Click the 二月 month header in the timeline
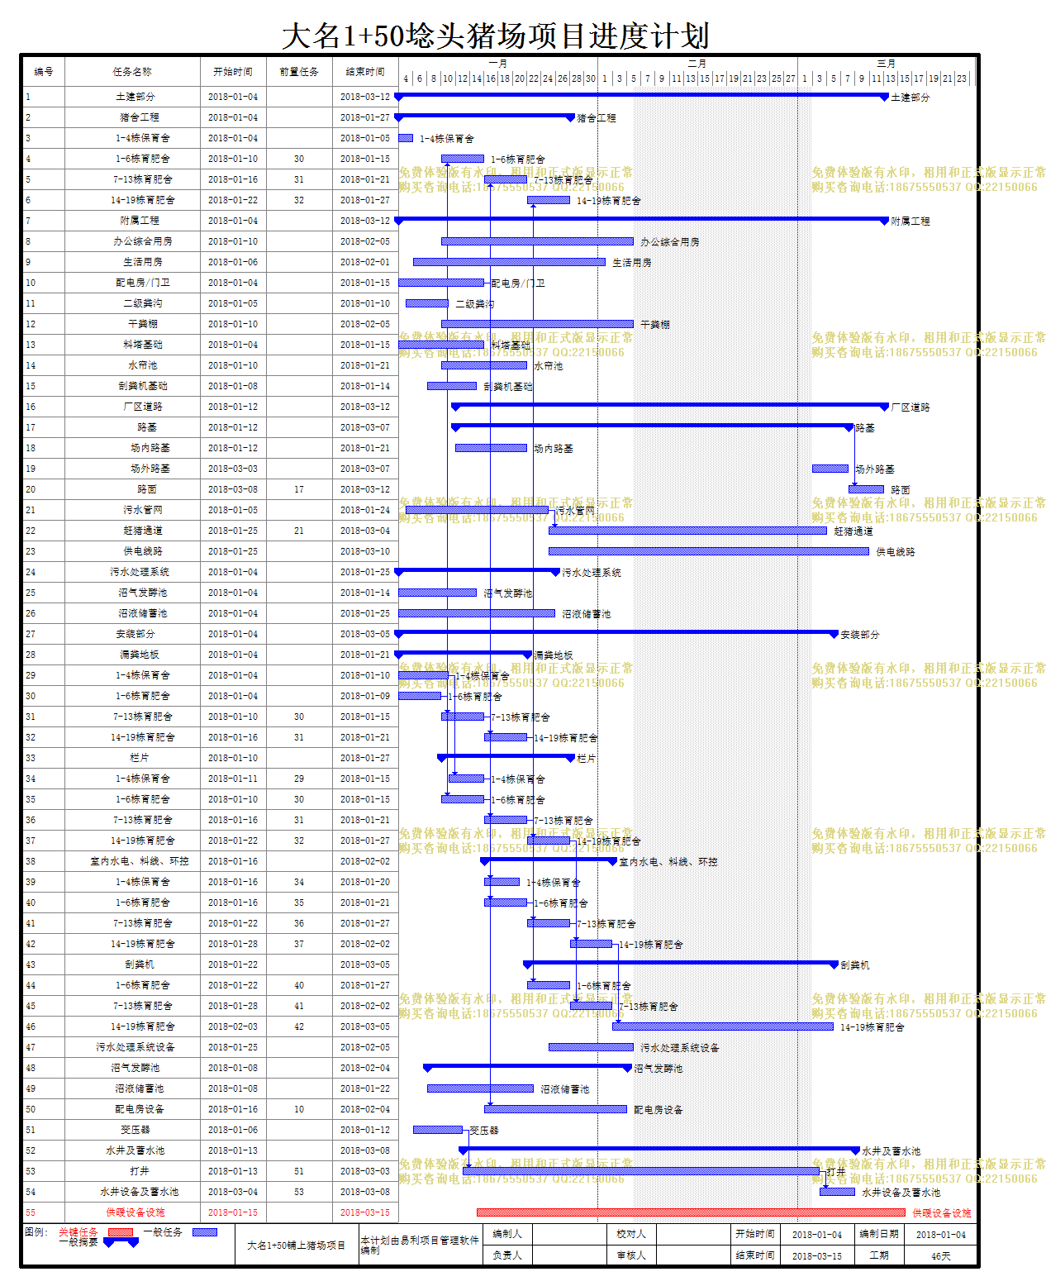1046x1286 pixels. pyautogui.click(x=697, y=64)
